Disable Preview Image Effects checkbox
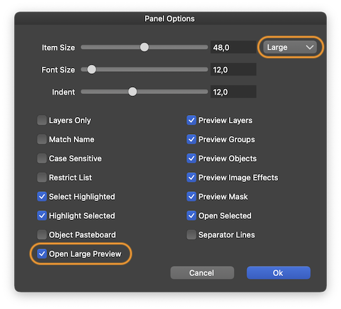Screen dimensions: 341x309 tap(191, 177)
